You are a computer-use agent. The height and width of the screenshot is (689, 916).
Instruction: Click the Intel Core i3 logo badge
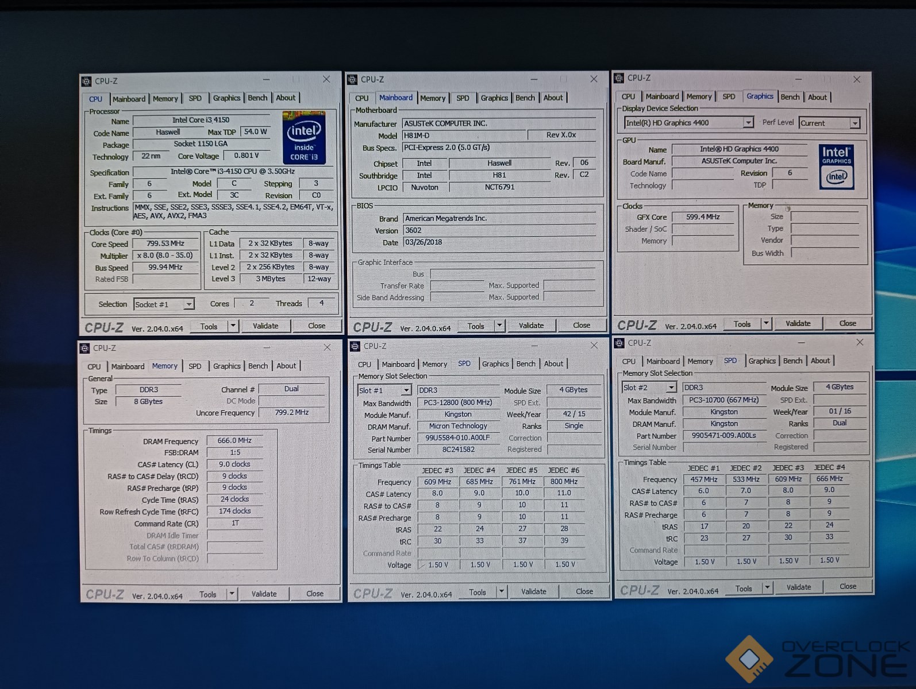click(x=304, y=138)
